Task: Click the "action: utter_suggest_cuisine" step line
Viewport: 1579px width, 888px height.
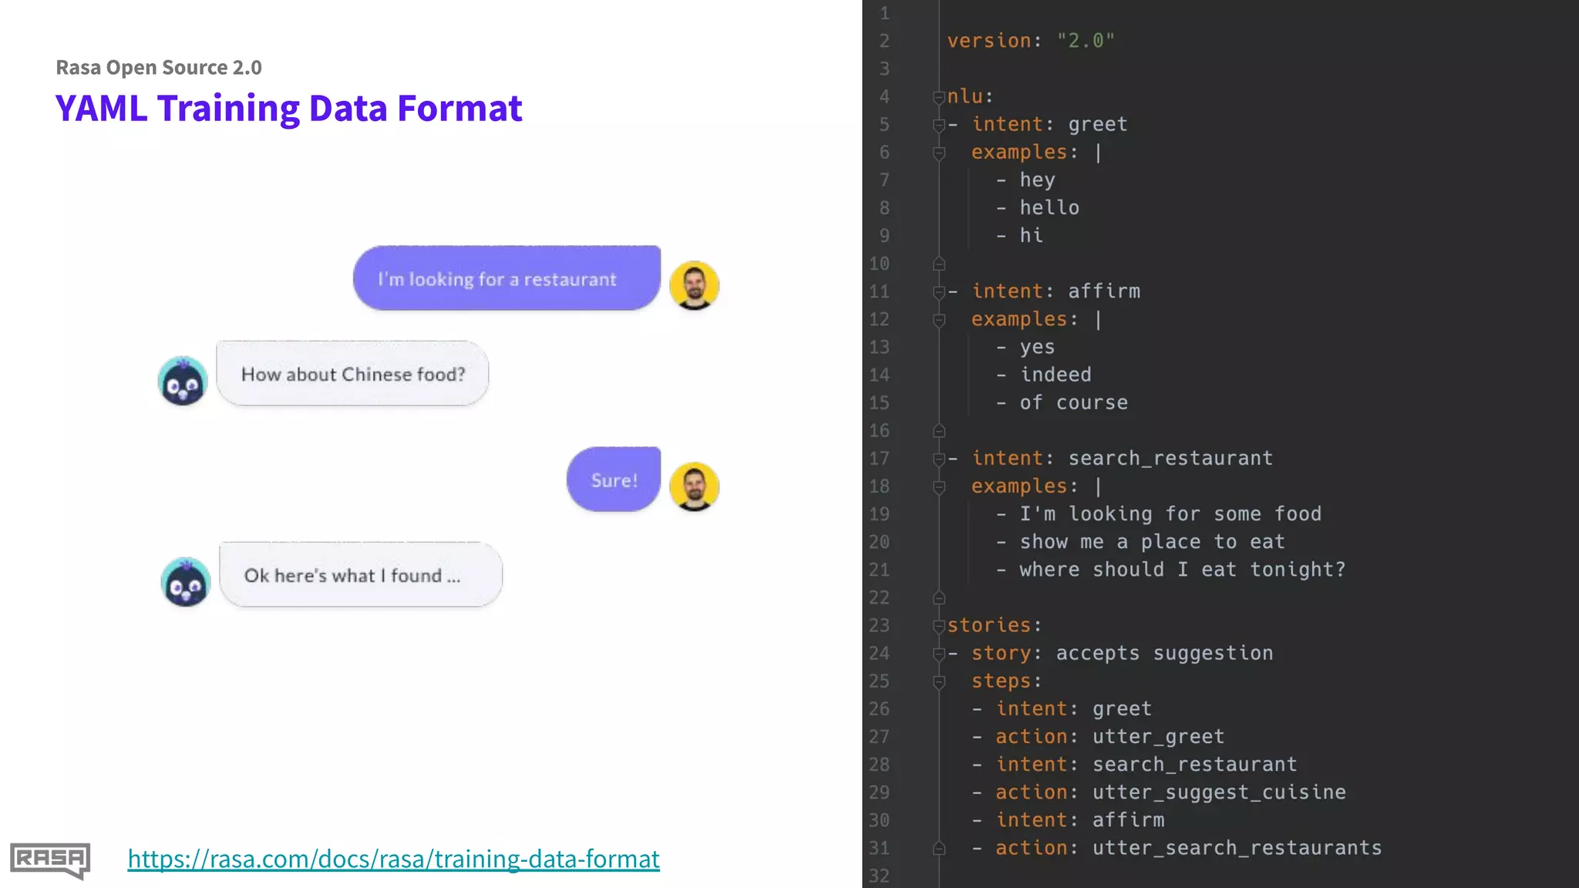Action: [x=1159, y=792]
